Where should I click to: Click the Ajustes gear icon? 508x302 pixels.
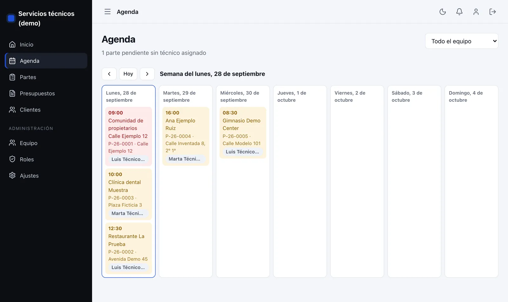coord(12,175)
